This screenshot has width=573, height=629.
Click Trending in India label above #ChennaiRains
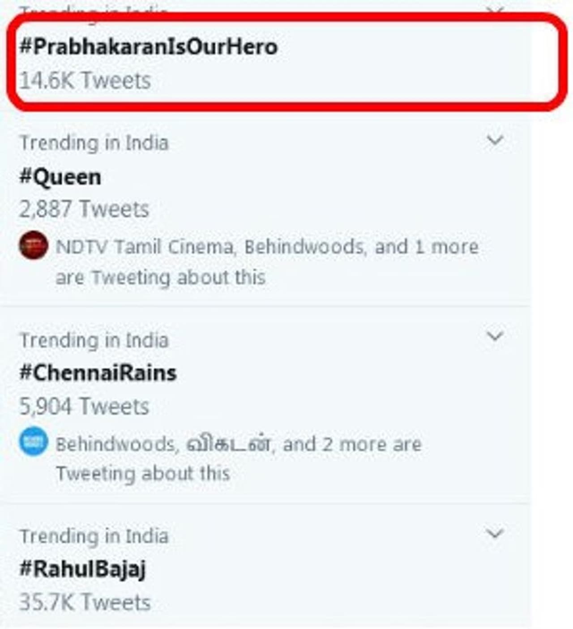pos(94,340)
